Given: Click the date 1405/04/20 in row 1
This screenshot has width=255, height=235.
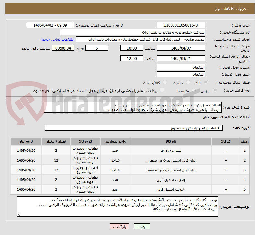Looking at the screenshot, I should (26, 151).
